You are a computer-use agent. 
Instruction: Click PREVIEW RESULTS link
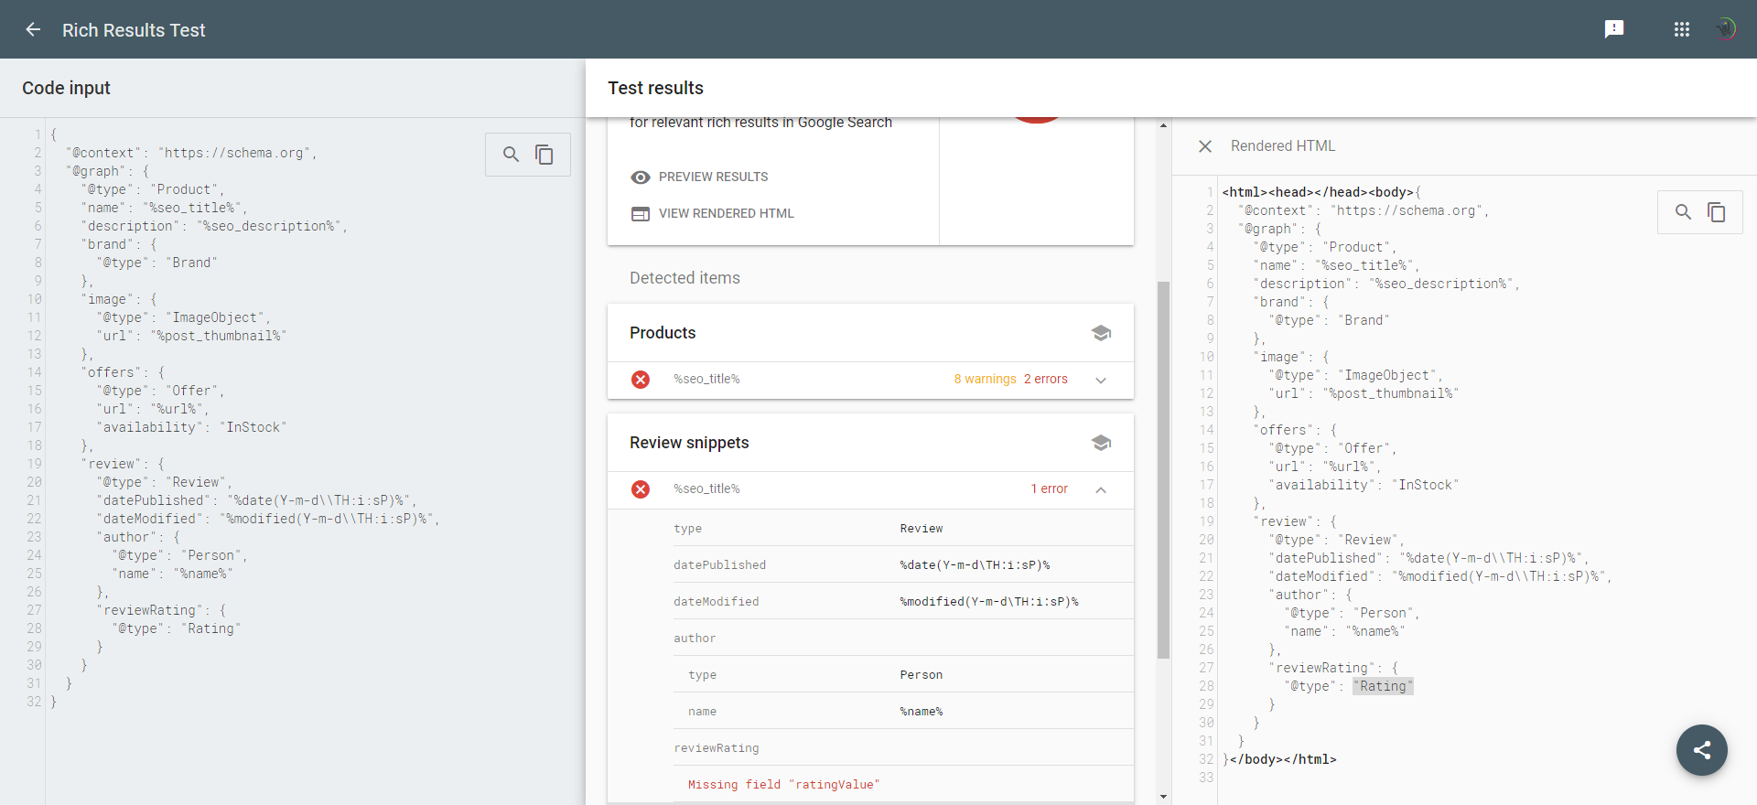tap(713, 177)
